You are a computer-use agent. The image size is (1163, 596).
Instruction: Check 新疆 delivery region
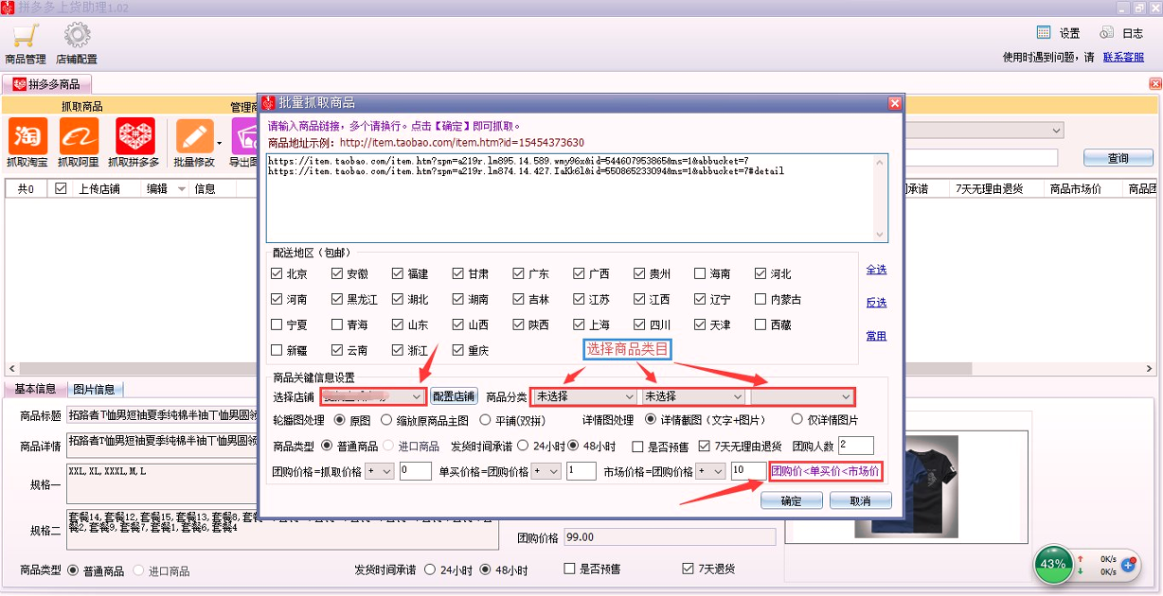coord(277,351)
